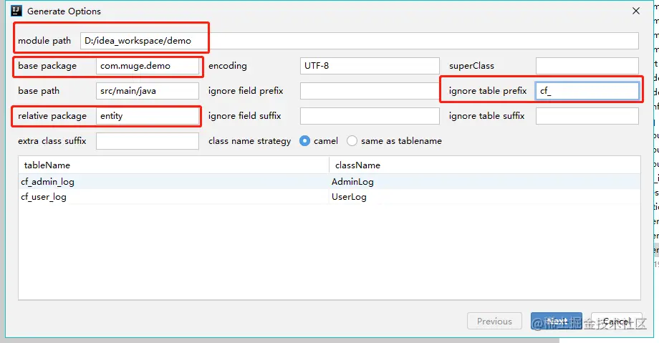The width and height of the screenshot is (659, 343).
Task: Click the superClass input field
Action: point(587,66)
